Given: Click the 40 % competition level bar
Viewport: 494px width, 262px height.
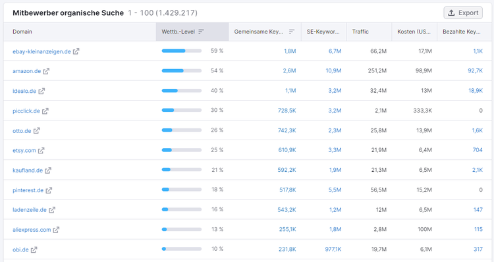Looking at the screenshot, I should 182,90.
